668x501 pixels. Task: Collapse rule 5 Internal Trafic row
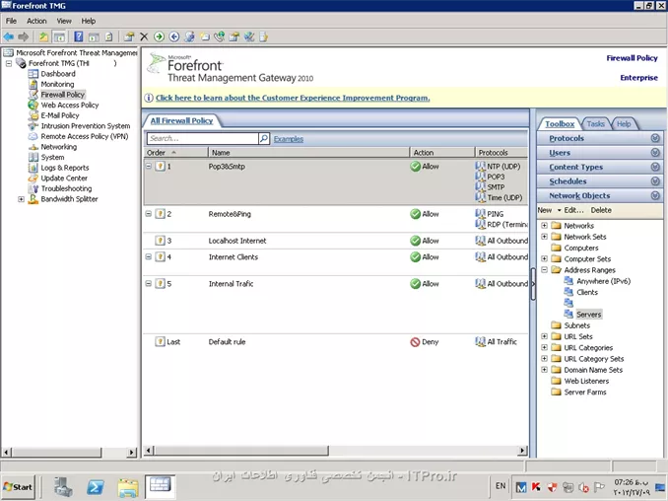coord(148,284)
